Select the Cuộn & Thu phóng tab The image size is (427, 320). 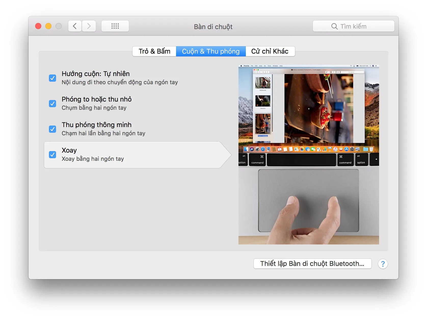211,51
